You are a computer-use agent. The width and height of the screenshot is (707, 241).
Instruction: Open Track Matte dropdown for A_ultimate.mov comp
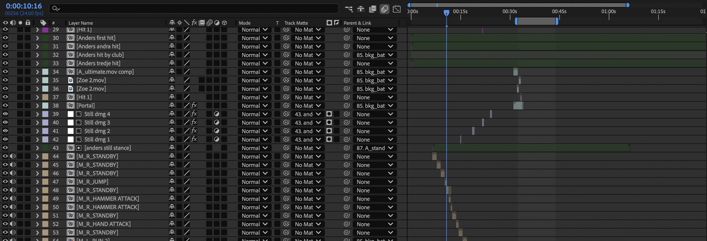coord(307,72)
